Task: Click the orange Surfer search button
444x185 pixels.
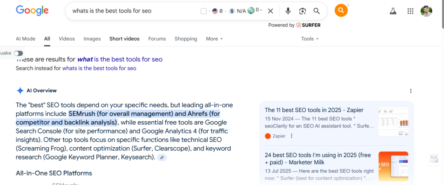Action: point(341,11)
